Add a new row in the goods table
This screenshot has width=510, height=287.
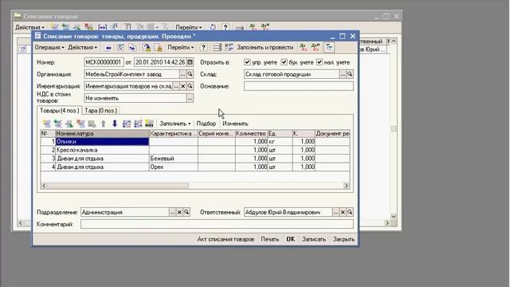click(x=46, y=124)
